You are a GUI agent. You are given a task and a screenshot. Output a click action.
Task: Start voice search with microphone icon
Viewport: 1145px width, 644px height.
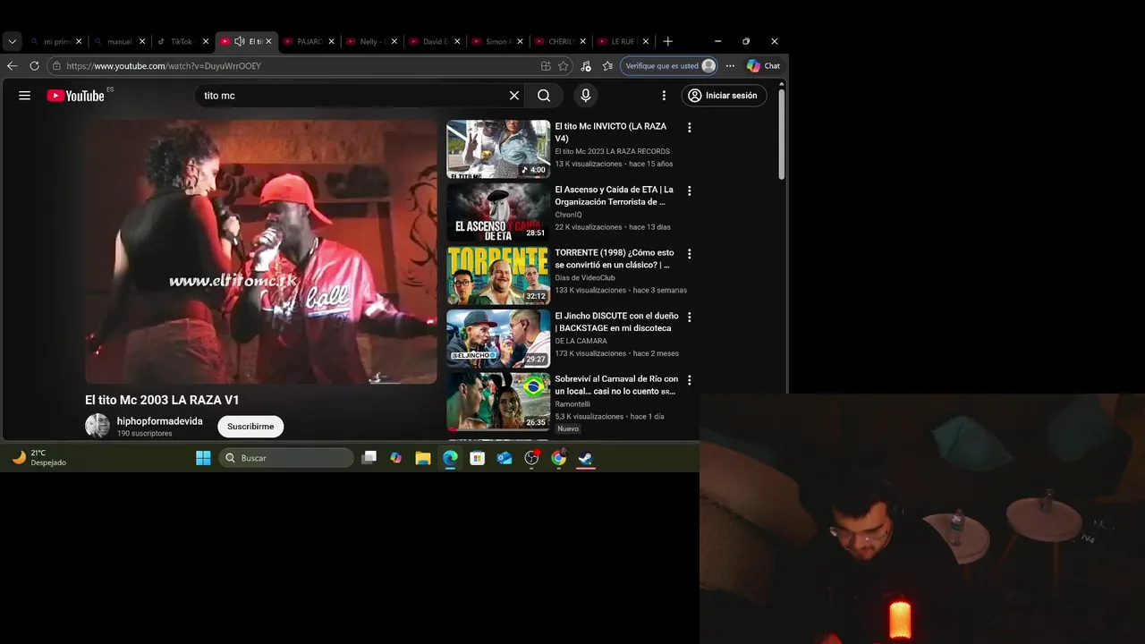(586, 96)
